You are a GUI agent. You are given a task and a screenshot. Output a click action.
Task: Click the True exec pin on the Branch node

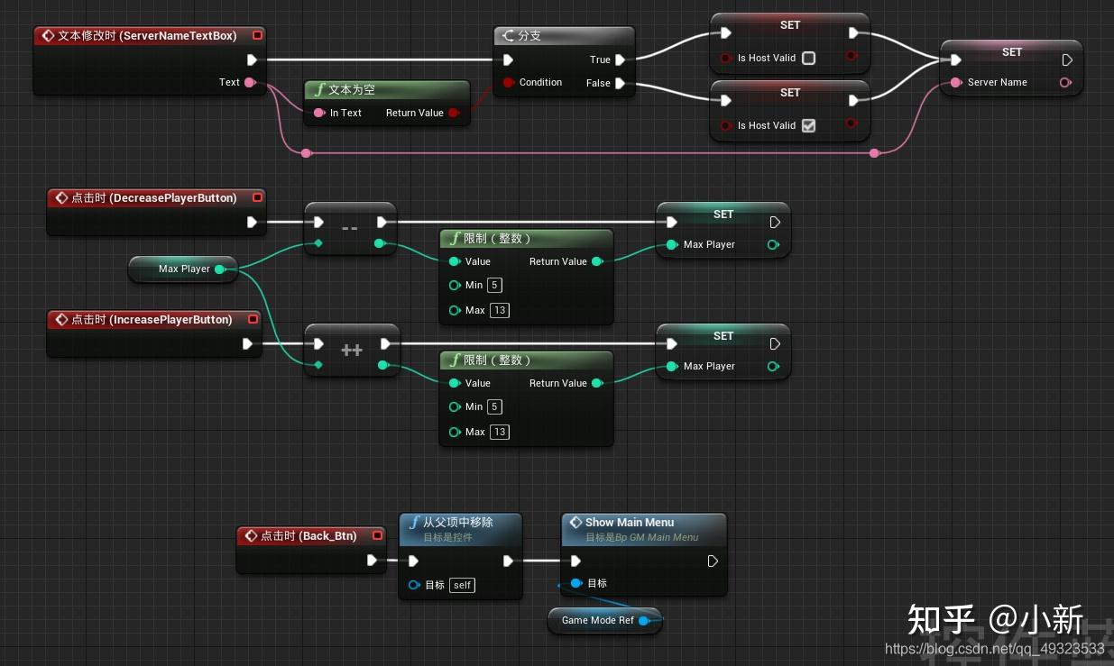click(x=621, y=59)
